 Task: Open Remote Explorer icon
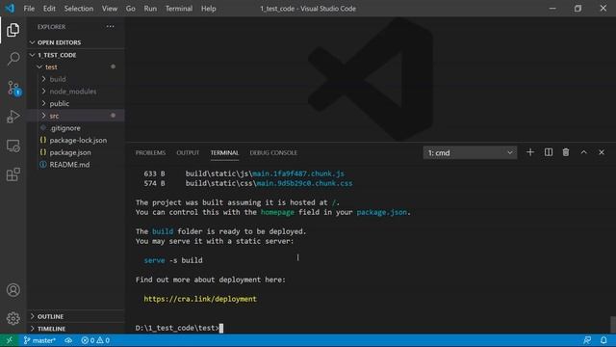point(13,146)
